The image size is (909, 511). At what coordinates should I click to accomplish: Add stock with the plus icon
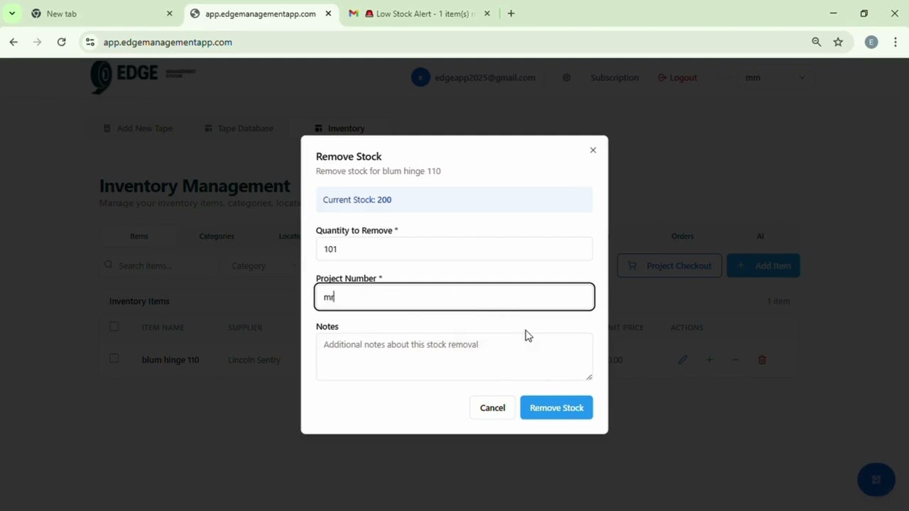point(709,360)
